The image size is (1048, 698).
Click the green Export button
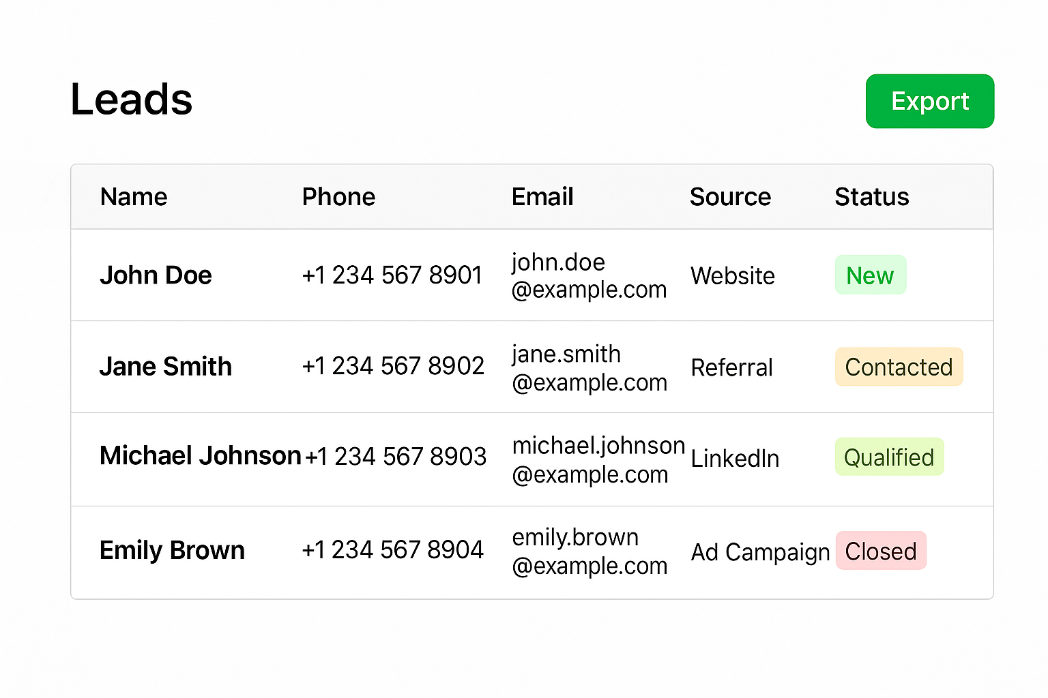point(929,102)
